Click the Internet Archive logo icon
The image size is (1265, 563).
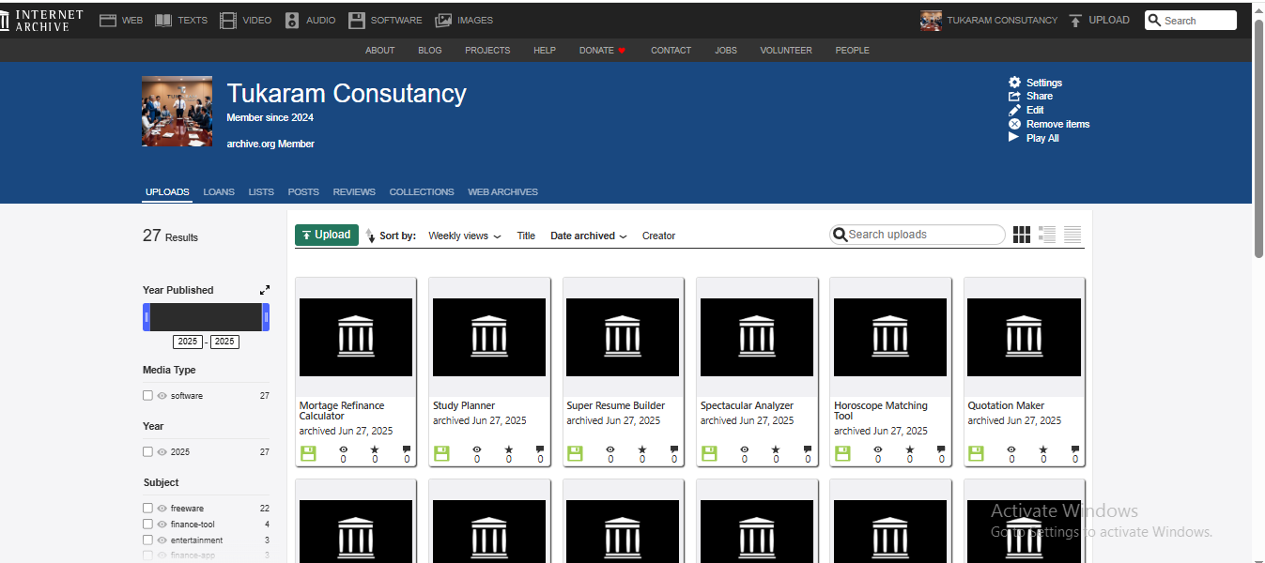pos(7,20)
